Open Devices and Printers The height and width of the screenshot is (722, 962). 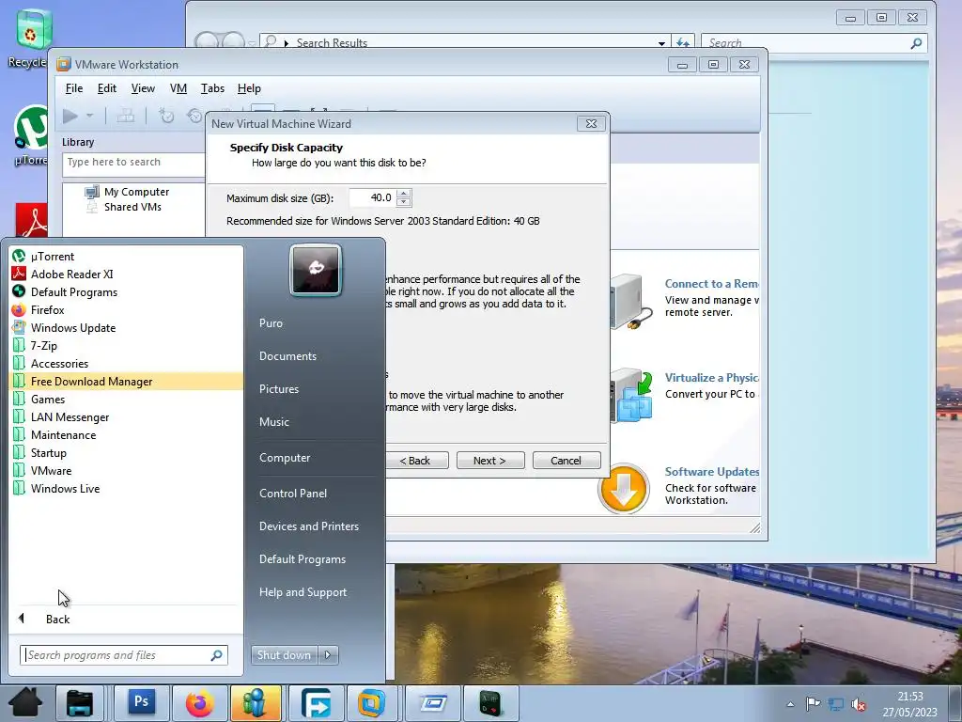pos(308,526)
